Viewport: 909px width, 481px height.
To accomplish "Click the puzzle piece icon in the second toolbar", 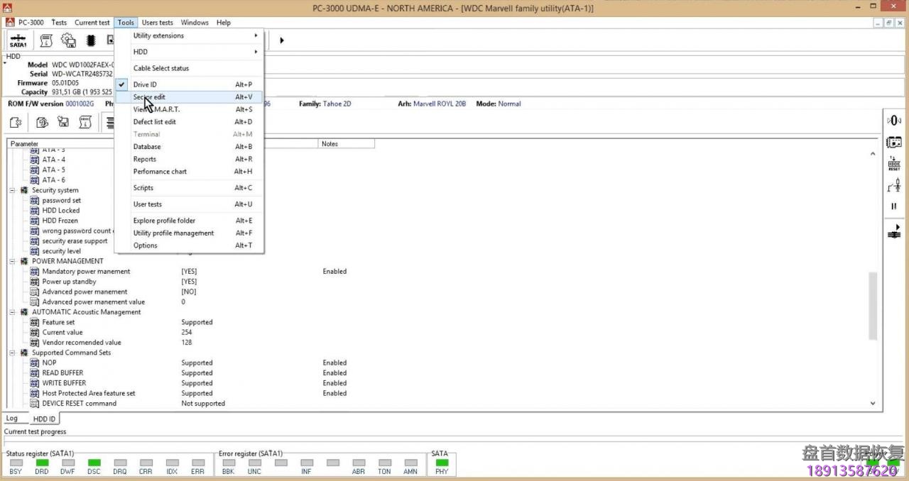I will [16, 123].
